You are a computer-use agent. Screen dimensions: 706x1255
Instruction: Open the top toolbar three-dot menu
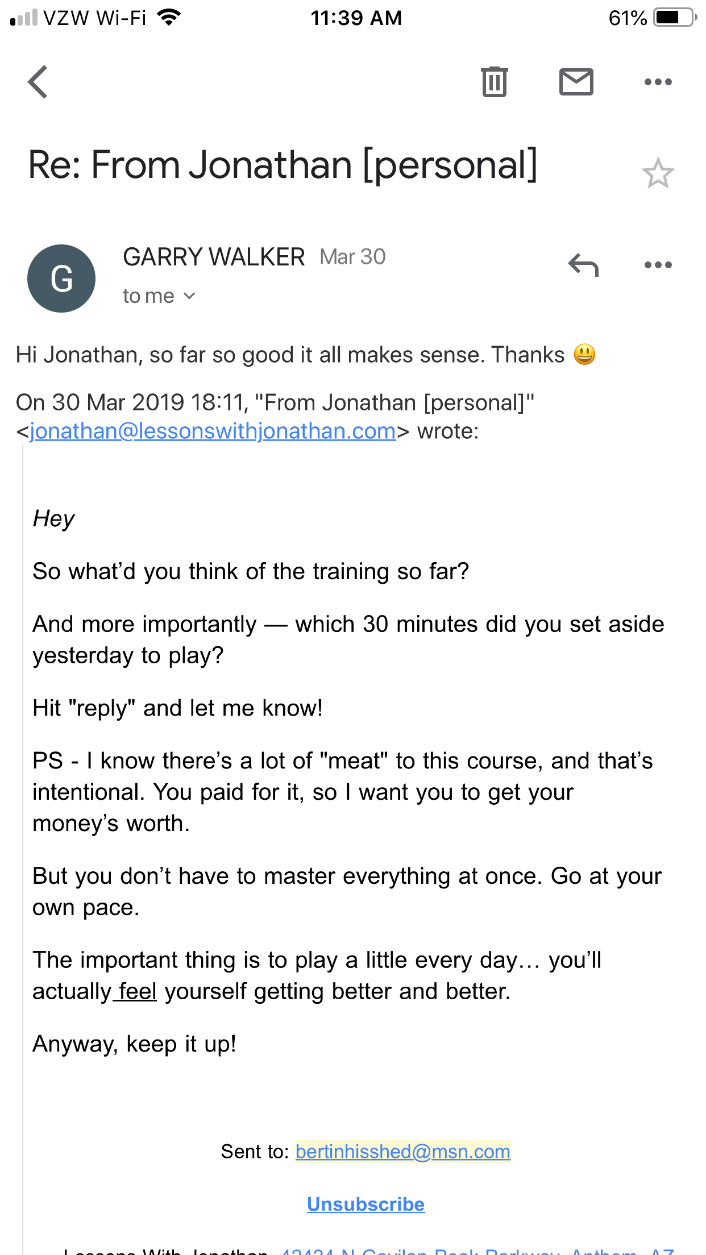pyautogui.click(x=658, y=82)
